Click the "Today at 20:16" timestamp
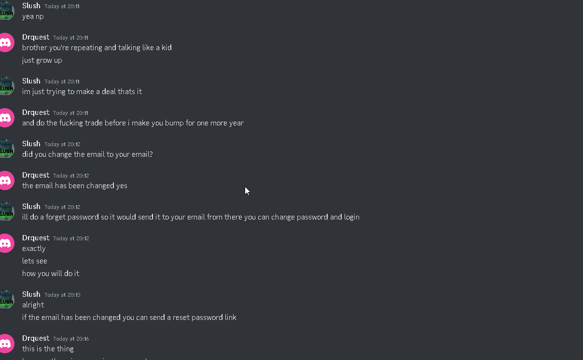 [71, 339]
